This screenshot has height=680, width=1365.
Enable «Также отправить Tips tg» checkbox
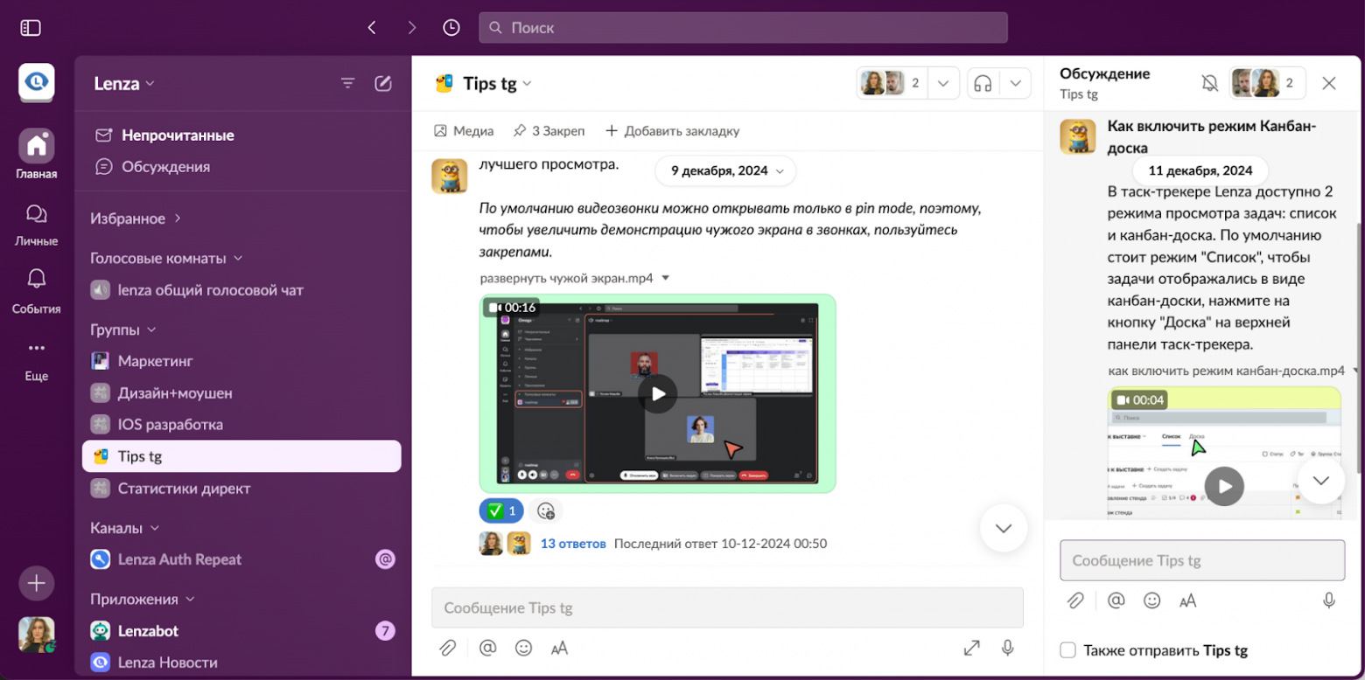1068,650
